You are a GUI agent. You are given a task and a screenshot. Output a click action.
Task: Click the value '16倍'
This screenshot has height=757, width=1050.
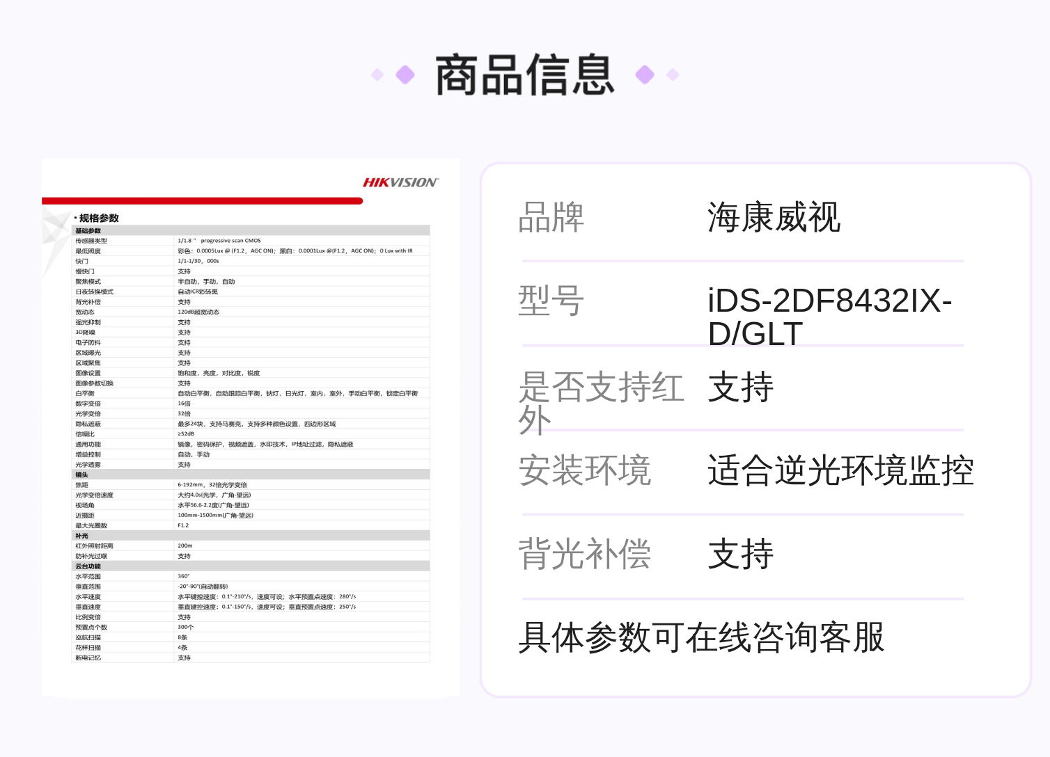pyautogui.click(x=184, y=404)
